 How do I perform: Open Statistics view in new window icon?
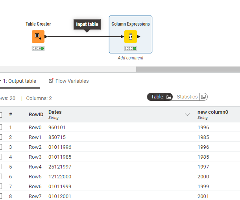point(203,97)
